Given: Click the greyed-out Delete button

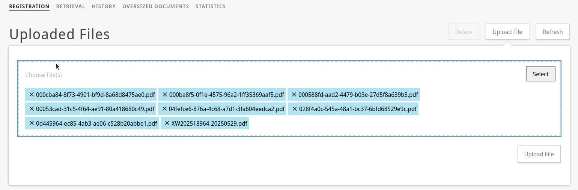Looking at the screenshot, I should coord(464,32).
